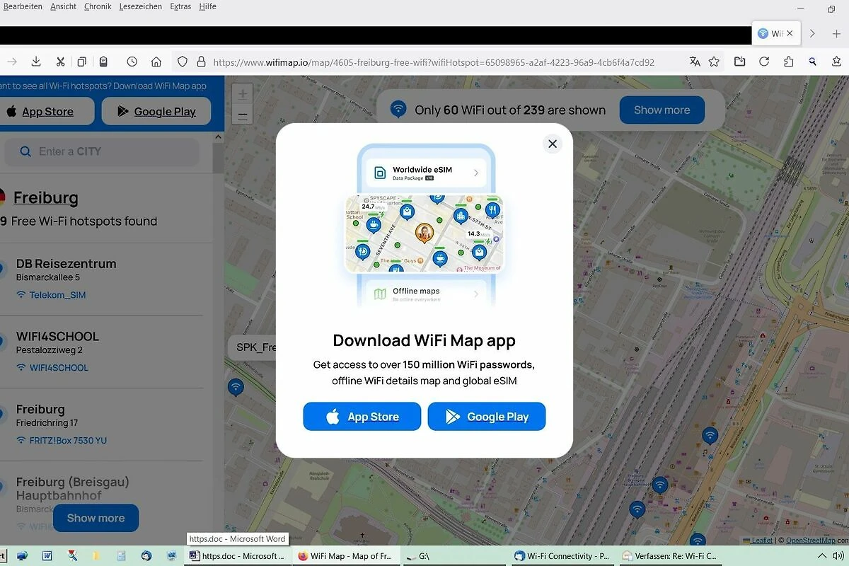
Task: Close the Download WiFi Map app popup
Action: click(x=553, y=144)
